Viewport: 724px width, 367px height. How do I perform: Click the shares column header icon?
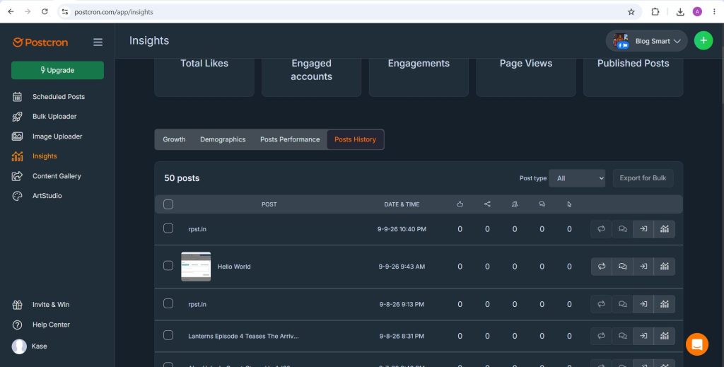[487, 204]
